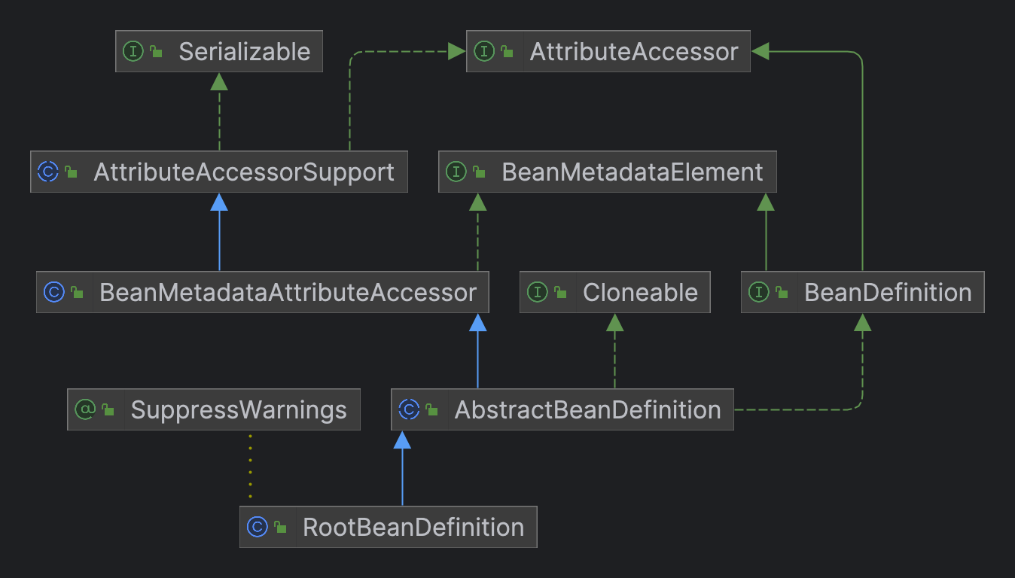
Task: Click the interface icon on Cloneable
Action: 537,292
